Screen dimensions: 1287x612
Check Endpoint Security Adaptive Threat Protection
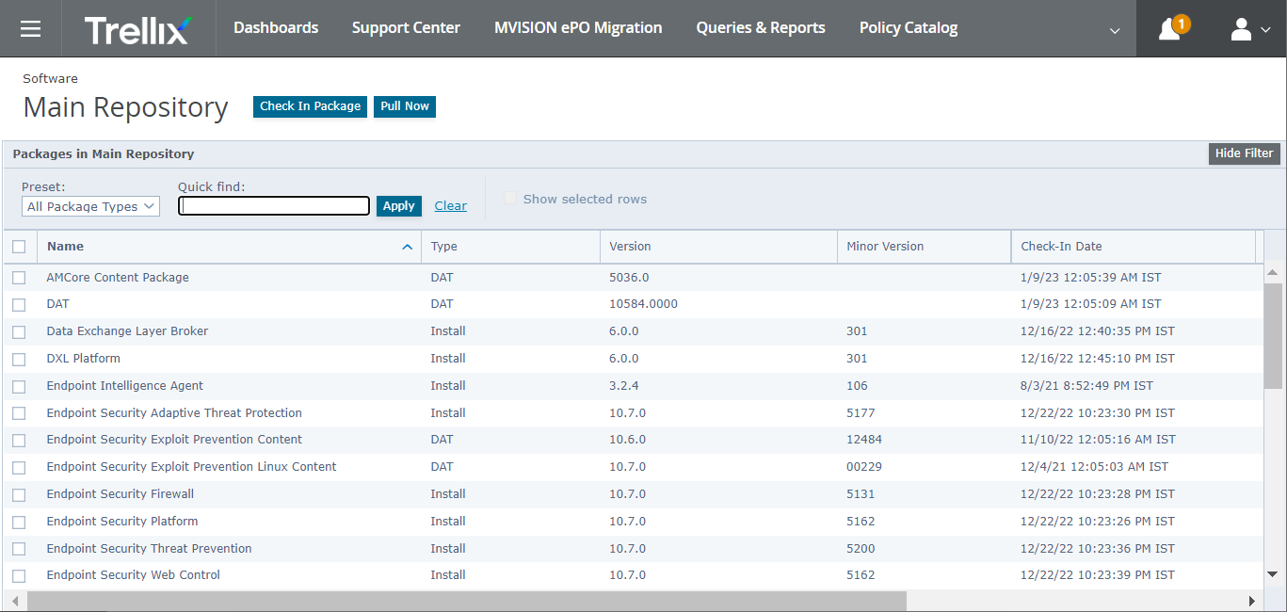pyautogui.click(x=19, y=413)
